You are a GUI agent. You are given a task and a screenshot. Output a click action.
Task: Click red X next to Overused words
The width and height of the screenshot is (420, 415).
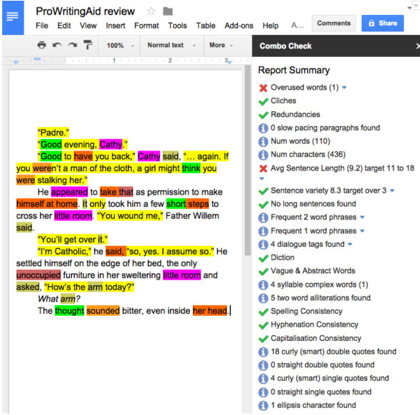[263, 88]
